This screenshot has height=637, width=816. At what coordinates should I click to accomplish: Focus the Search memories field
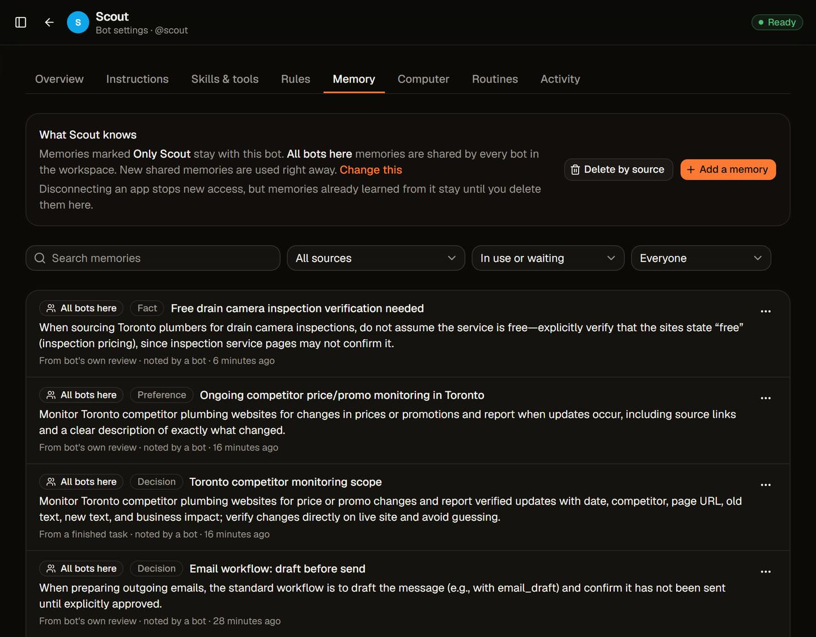tap(153, 258)
